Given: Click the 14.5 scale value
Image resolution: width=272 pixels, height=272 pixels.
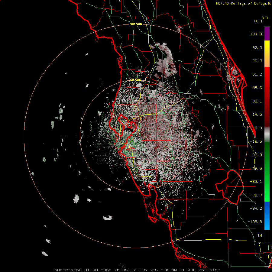Looking at the screenshot, I should click(257, 115).
